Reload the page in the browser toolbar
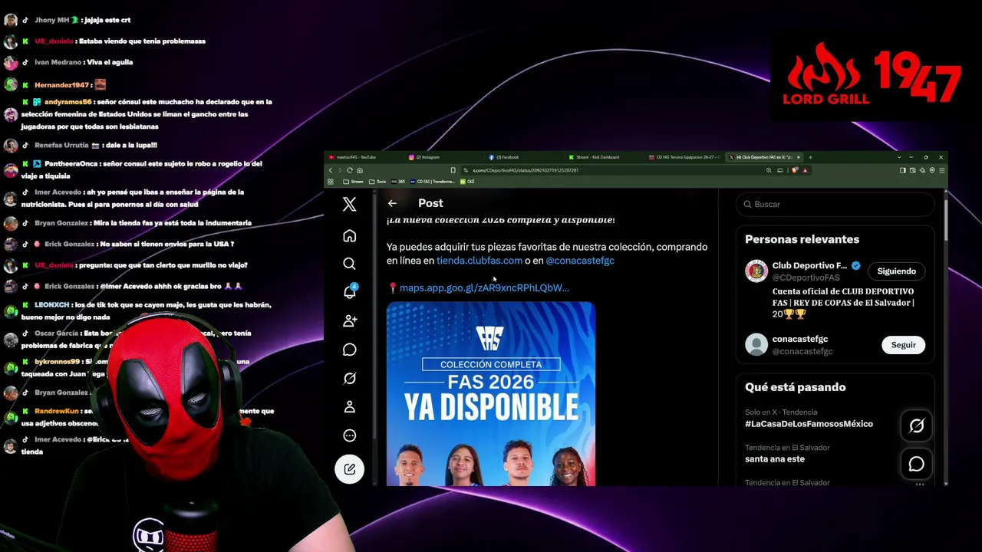982x552 pixels. pyautogui.click(x=350, y=170)
